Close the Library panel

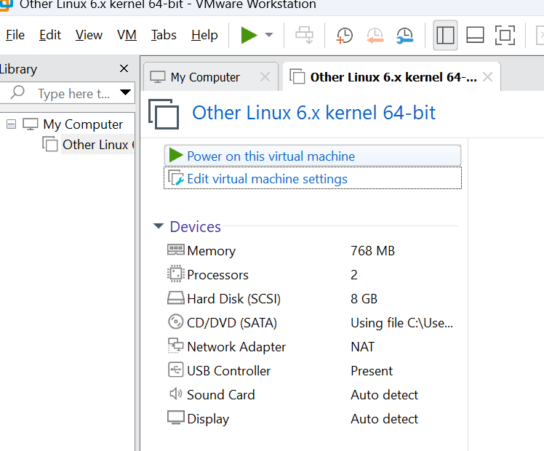click(x=124, y=68)
